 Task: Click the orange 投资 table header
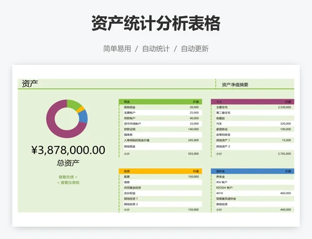pyautogui.click(x=160, y=171)
